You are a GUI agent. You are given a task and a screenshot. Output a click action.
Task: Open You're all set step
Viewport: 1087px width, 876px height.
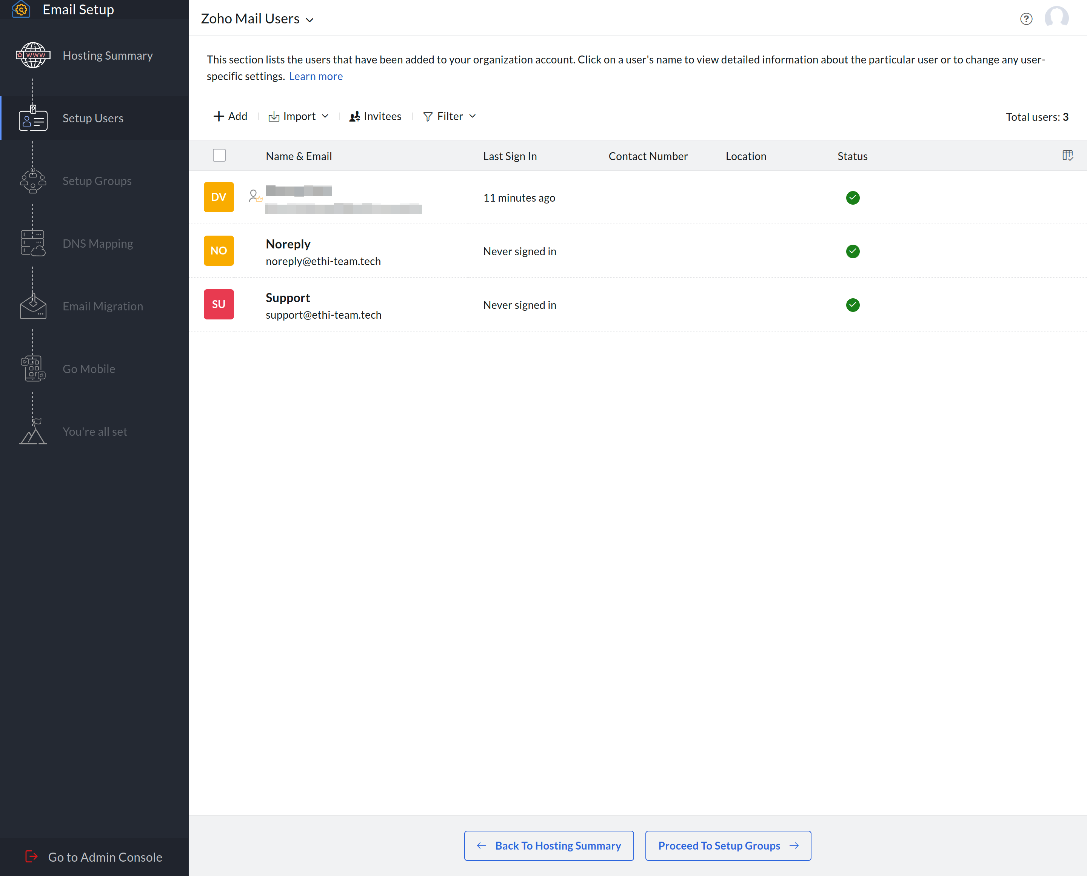95,432
